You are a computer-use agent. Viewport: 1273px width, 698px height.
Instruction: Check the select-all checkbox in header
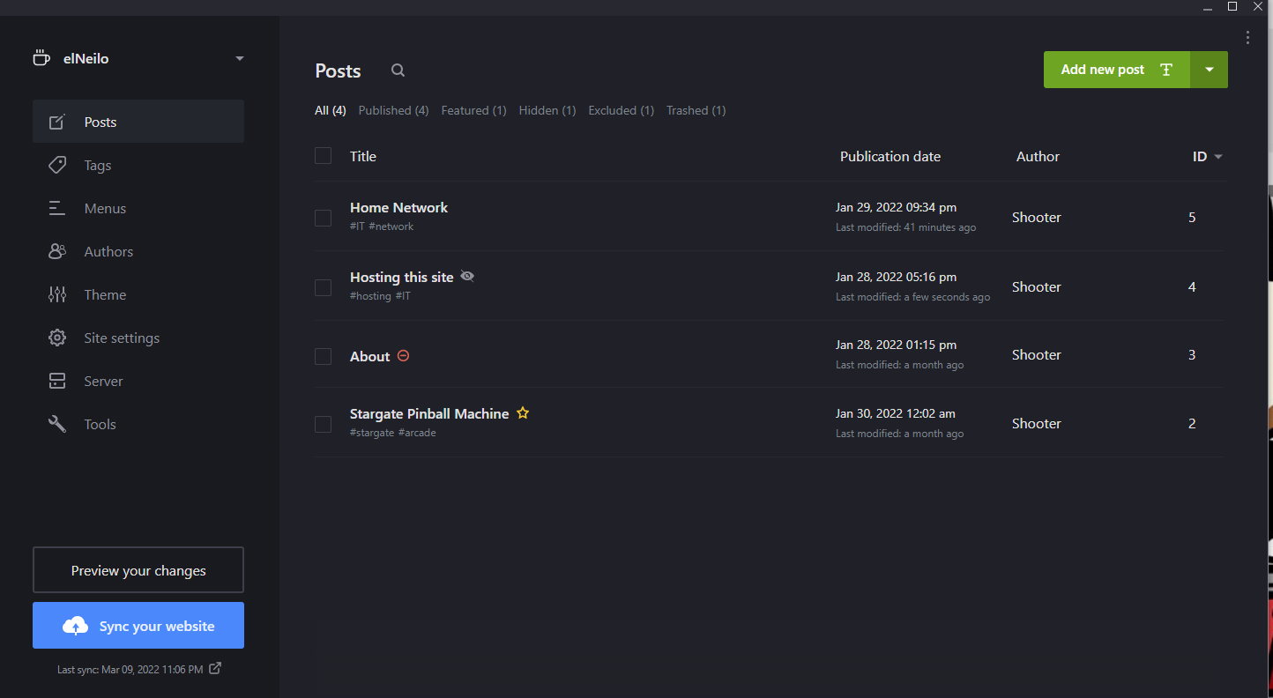pyautogui.click(x=324, y=156)
